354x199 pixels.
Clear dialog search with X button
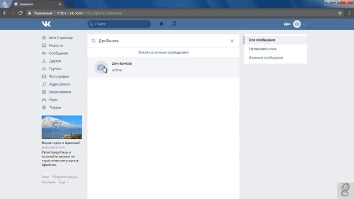232,41
